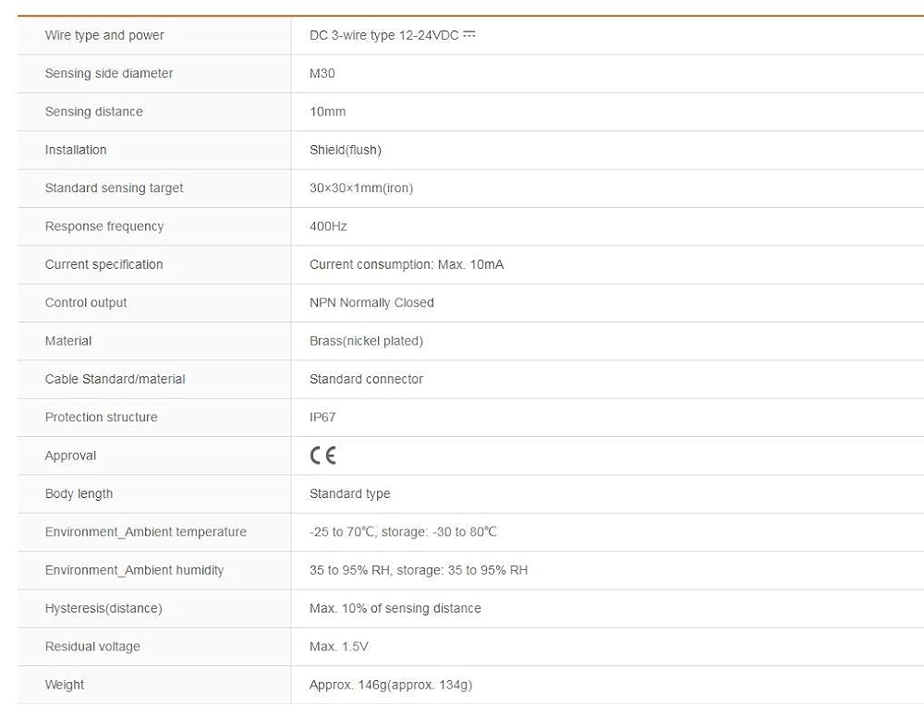This screenshot has width=924, height=705.
Task: Click the CE approval mark icon
Action: [322, 456]
